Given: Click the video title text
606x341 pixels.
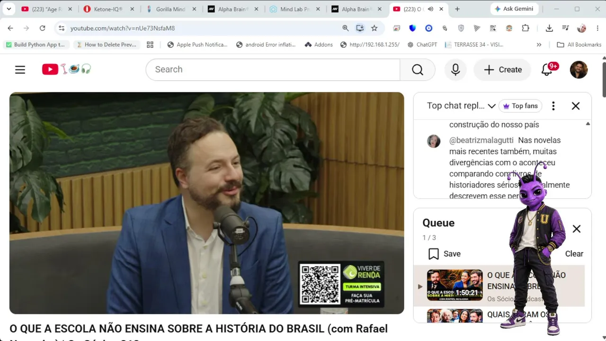Looking at the screenshot, I should point(198,334).
